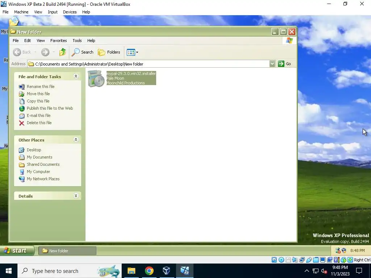Open the Favorites menu
This screenshot has width=371, height=278.
pos(58,41)
